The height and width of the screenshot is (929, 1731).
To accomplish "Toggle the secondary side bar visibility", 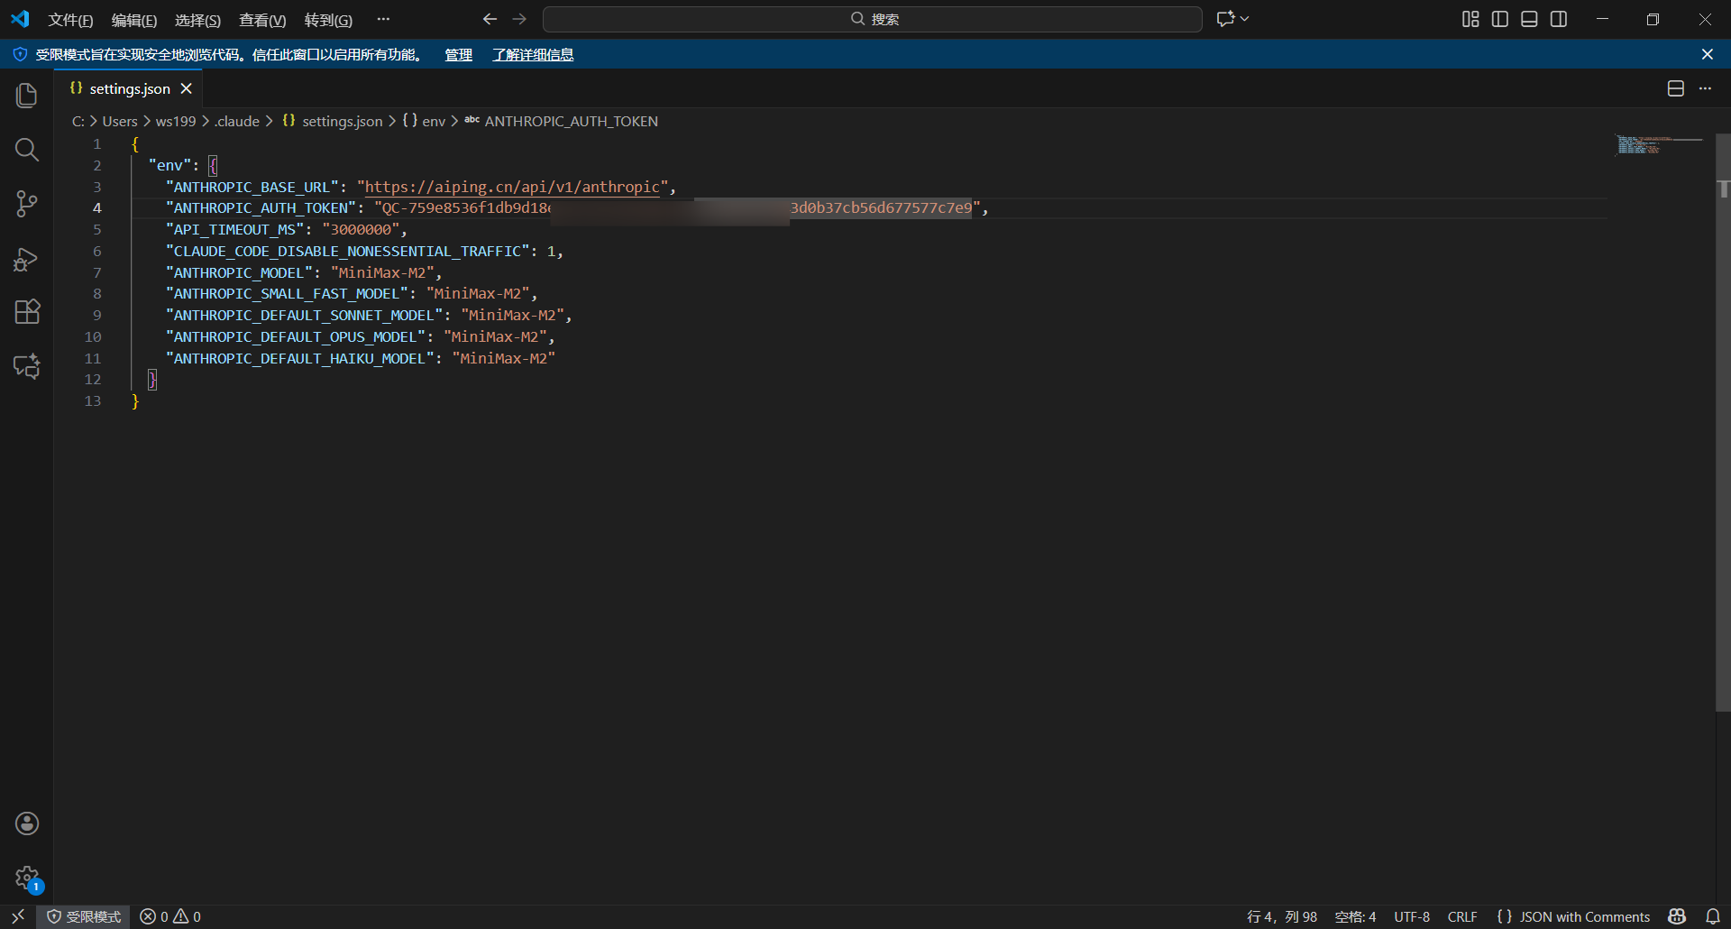I will tap(1559, 19).
